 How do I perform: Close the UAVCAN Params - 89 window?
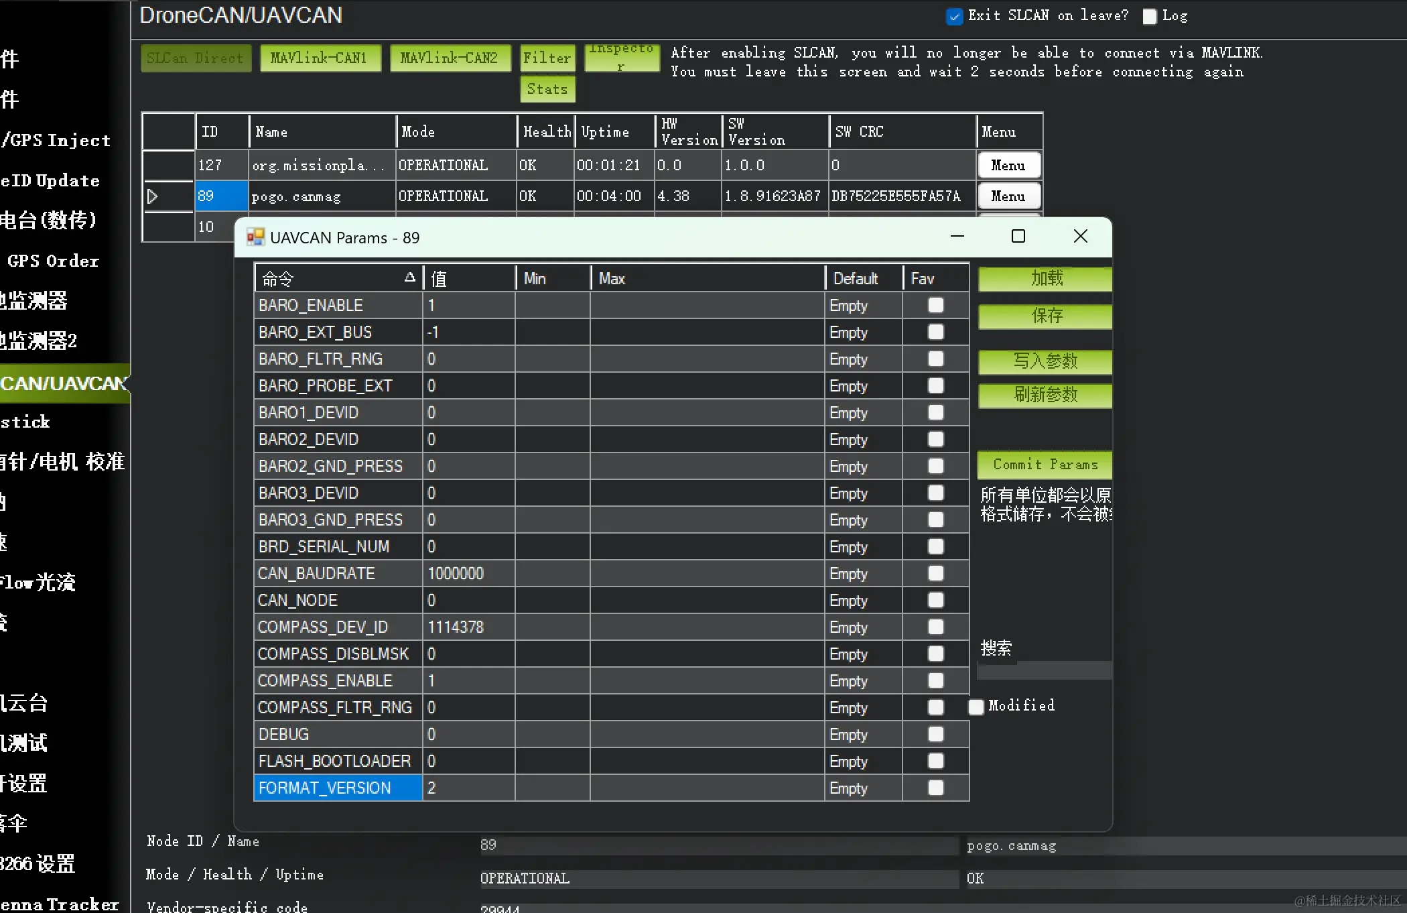coord(1080,237)
